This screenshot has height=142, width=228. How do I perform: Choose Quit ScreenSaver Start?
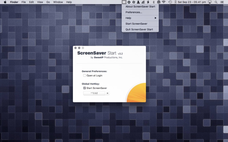139,29
